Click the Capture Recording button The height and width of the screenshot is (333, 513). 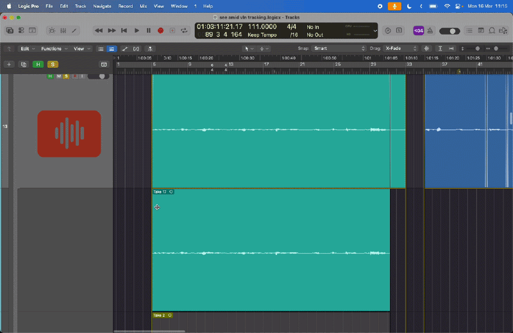pyautogui.click(x=172, y=30)
